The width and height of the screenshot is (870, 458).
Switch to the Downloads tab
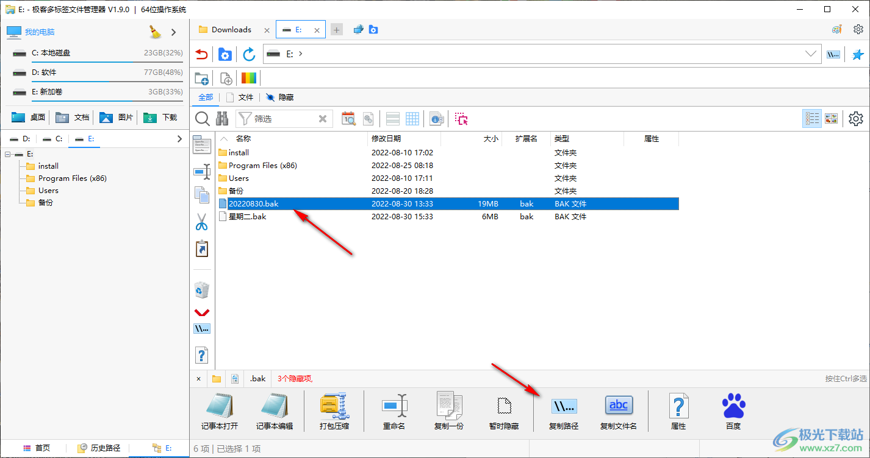click(x=231, y=30)
